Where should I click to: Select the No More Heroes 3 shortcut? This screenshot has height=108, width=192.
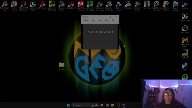click(x=118, y=6)
